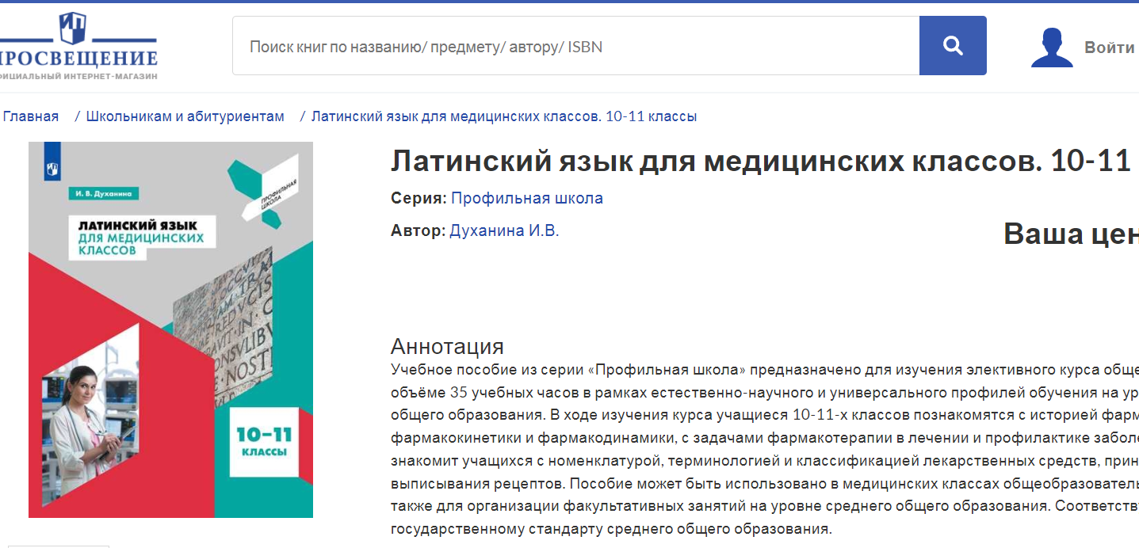1139x548 pixels.
Task: Click the user profile silhouette icon
Action: click(x=1051, y=48)
